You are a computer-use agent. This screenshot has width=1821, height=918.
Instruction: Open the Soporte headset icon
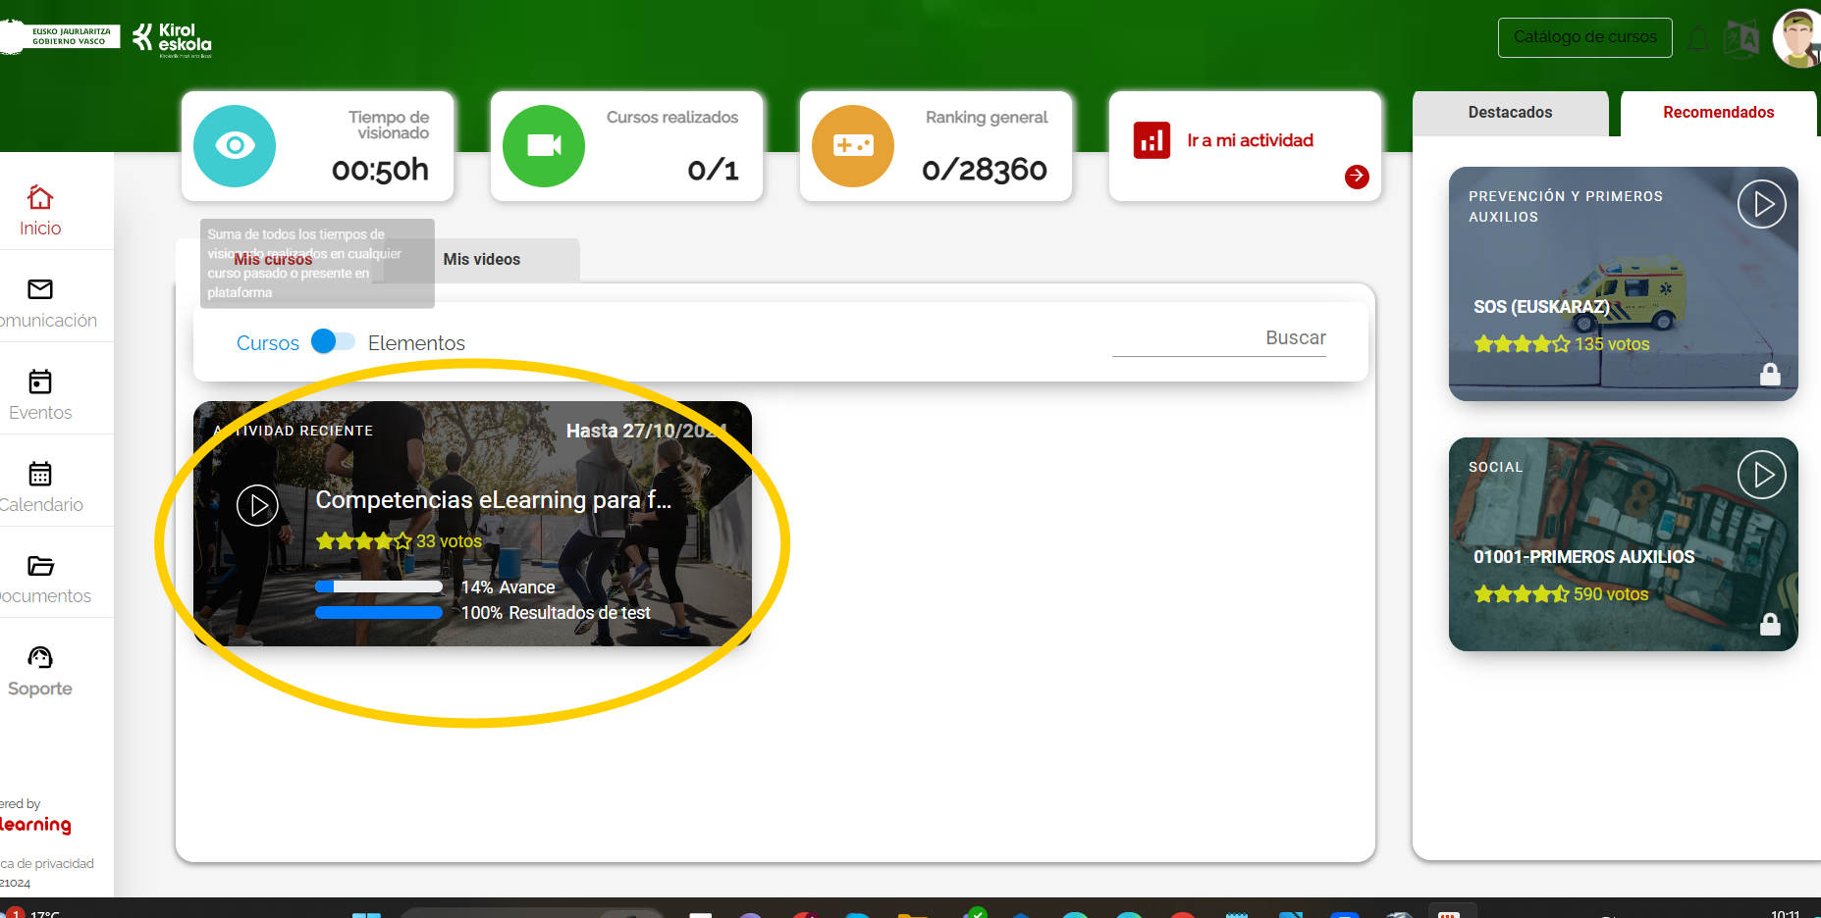40,657
